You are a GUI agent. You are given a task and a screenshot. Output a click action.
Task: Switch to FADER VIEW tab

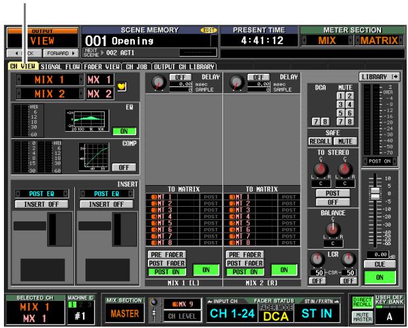[102, 67]
